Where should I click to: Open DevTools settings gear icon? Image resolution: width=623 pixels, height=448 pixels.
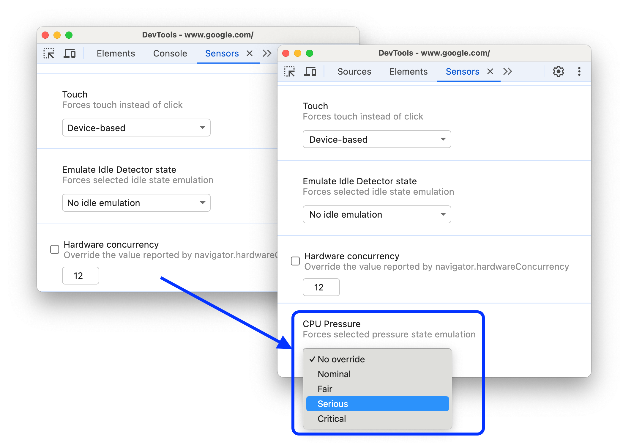tap(559, 71)
